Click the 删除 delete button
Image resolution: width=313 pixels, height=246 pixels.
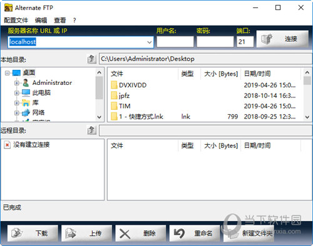(141, 234)
